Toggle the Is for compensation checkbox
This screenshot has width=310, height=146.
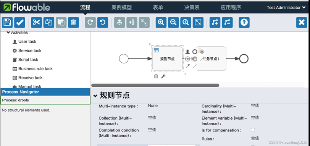coord(253,130)
